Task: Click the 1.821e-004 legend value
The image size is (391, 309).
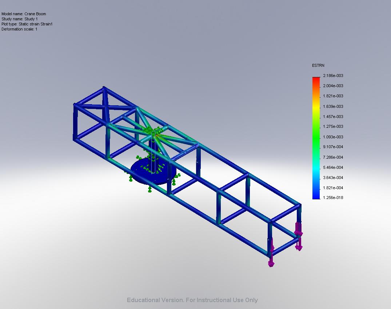Action: tap(333, 188)
